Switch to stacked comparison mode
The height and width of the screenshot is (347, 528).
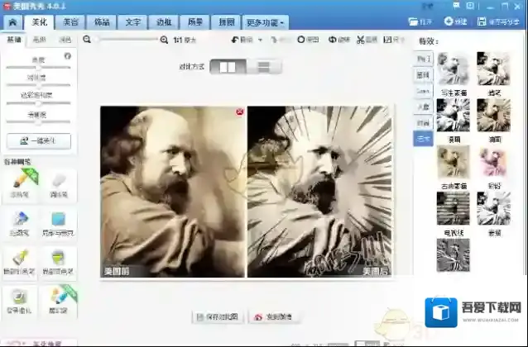262,67
